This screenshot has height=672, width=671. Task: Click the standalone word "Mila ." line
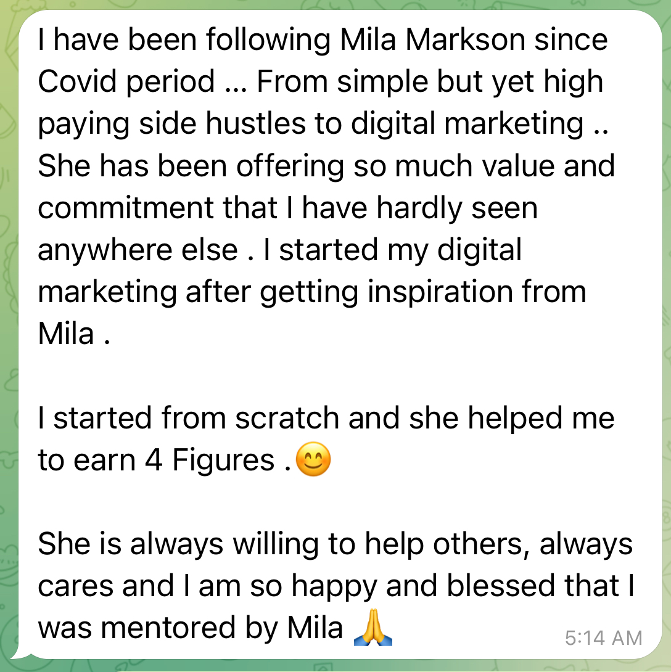74,334
